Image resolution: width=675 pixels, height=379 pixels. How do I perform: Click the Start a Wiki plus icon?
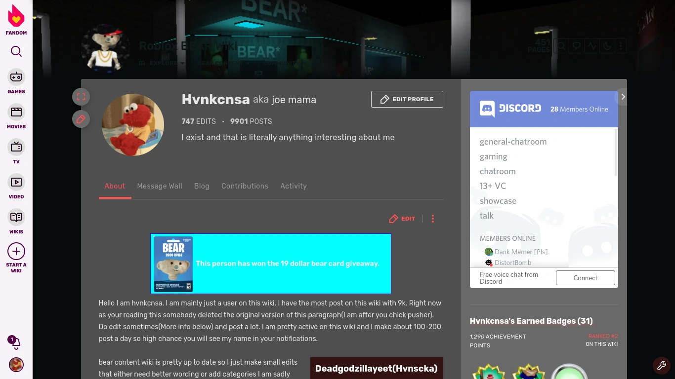[16, 251]
